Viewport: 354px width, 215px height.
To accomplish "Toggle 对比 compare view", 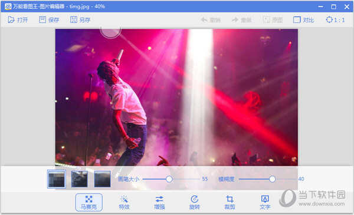I will pos(304,20).
